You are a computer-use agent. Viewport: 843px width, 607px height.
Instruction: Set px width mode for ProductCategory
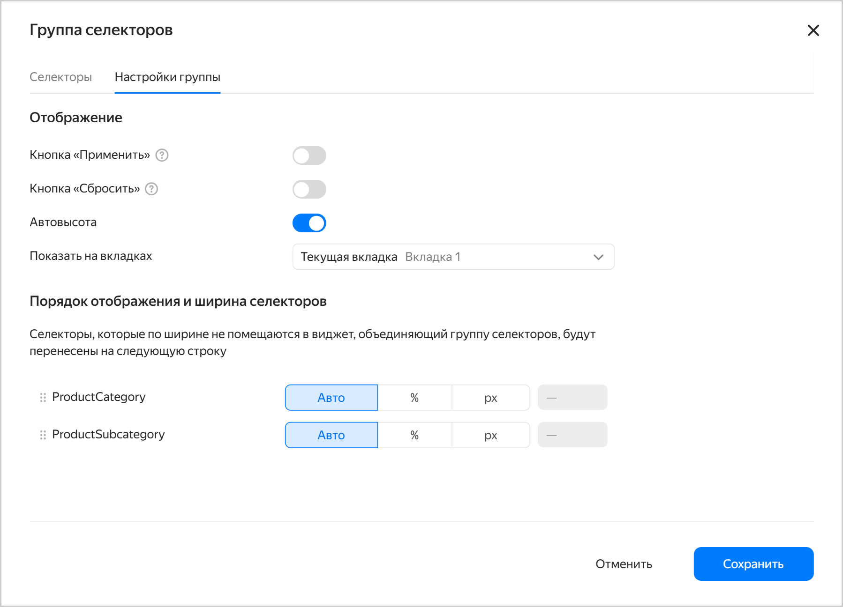[490, 398]
